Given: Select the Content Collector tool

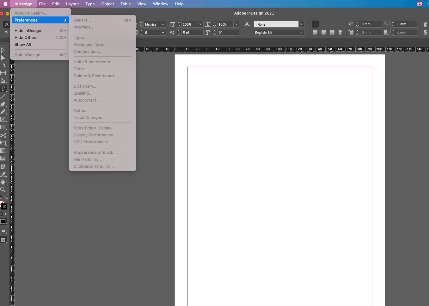Looking at the screenshot, I should click(3, 81).
